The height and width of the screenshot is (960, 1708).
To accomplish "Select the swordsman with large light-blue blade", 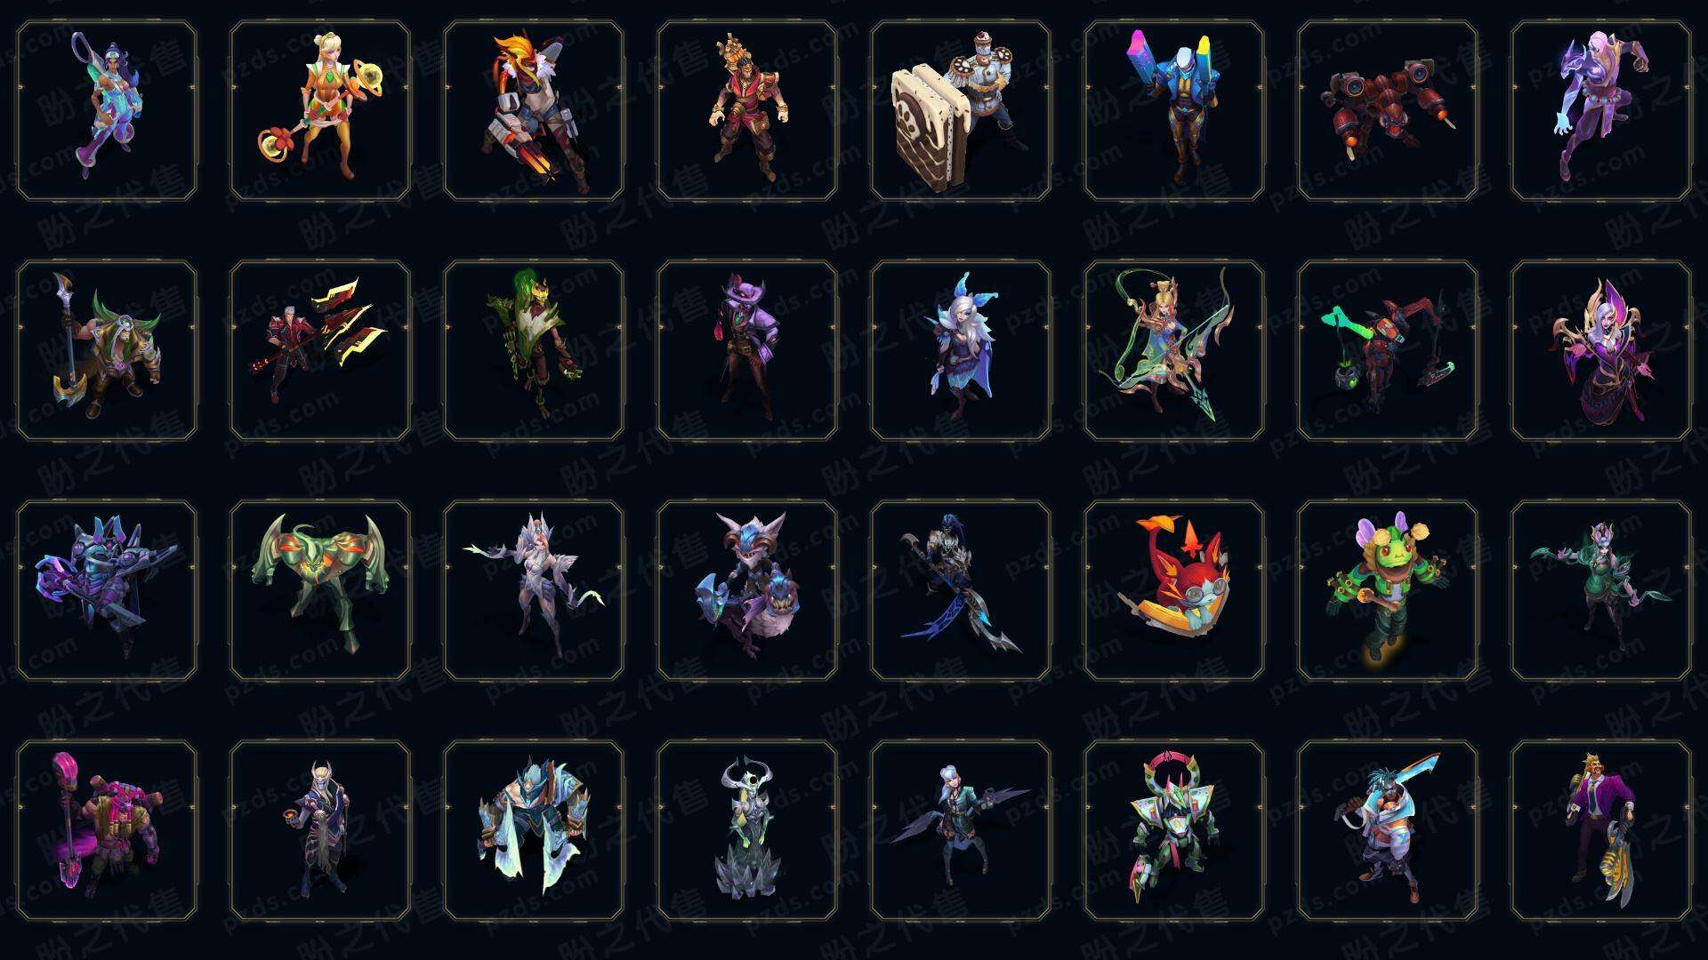I will [x=1388, y=830].
